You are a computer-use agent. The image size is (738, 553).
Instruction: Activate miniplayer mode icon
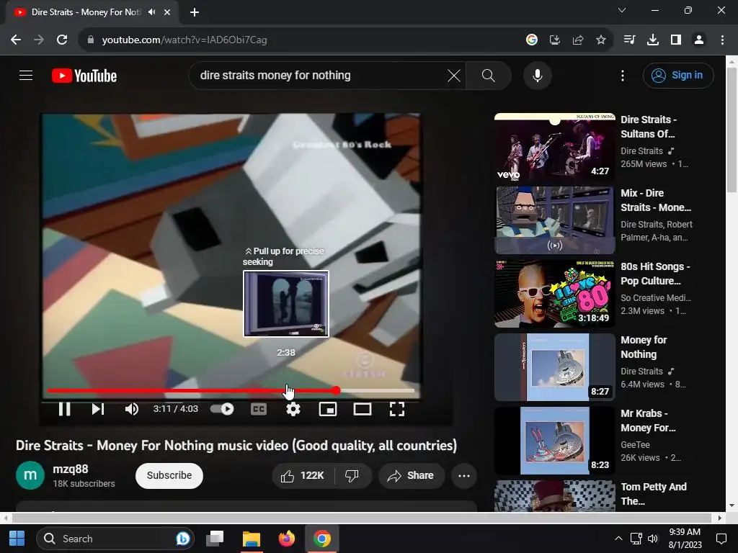tap(328, 409)
